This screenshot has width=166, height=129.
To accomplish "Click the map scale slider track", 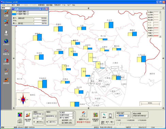I will 131,123.
